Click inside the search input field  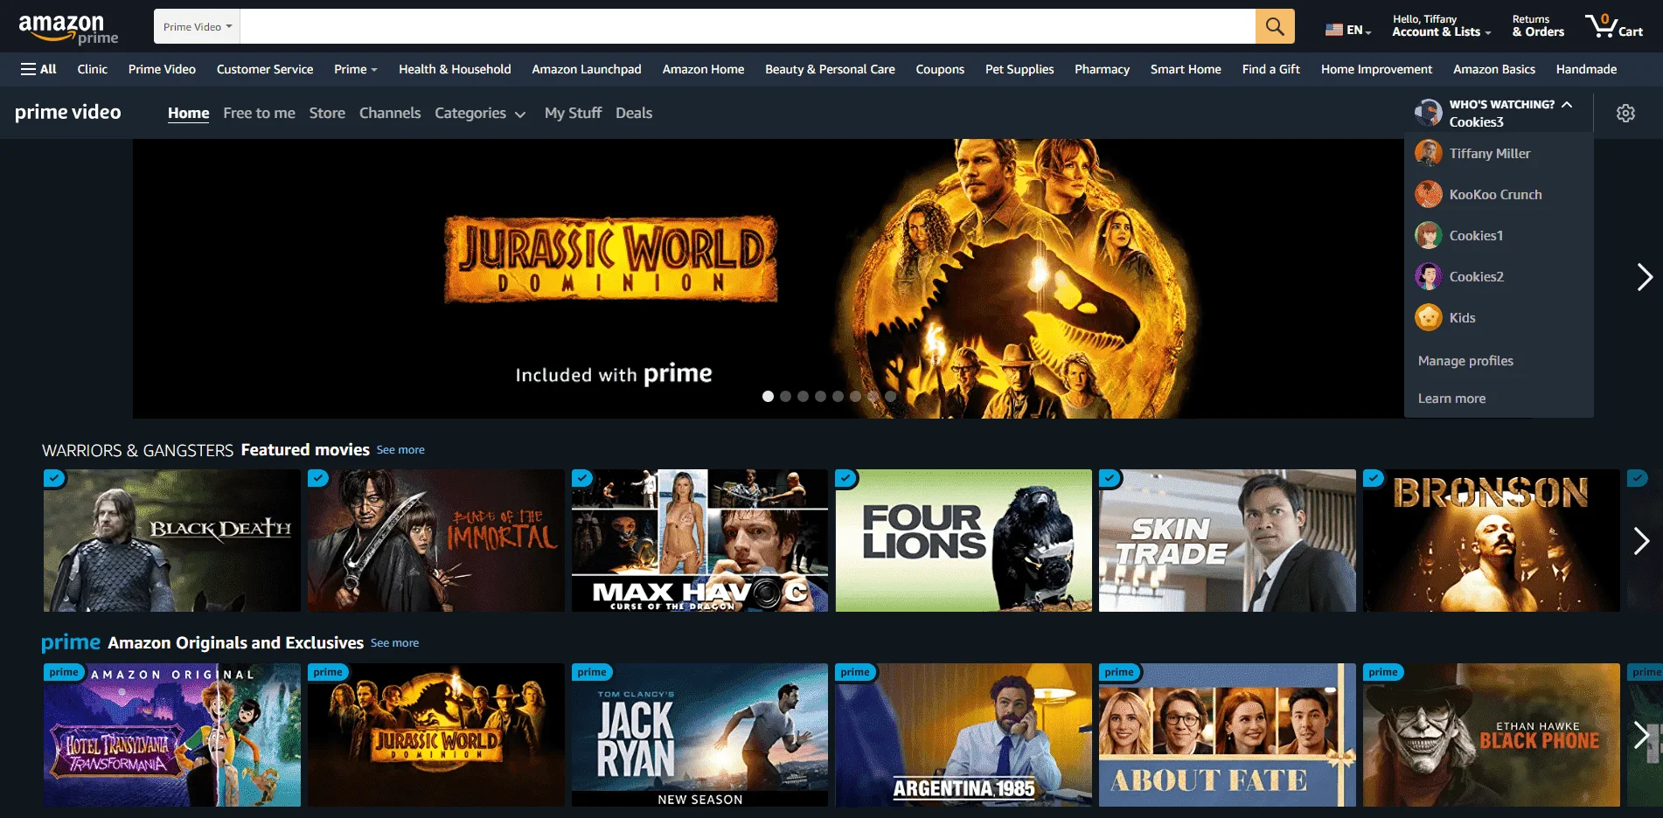pos(748,26)
